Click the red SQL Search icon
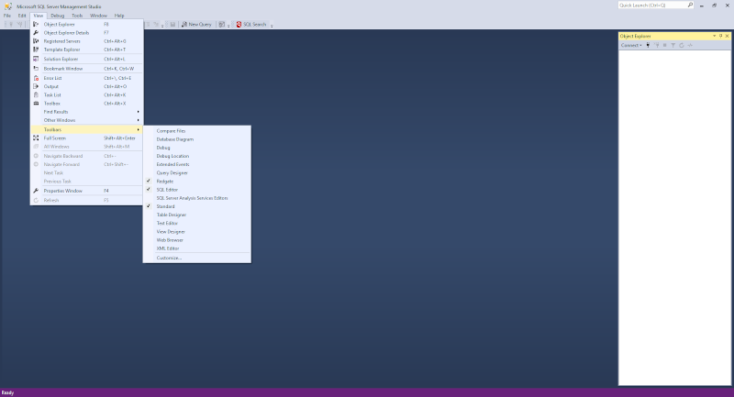 coord(239,25)
